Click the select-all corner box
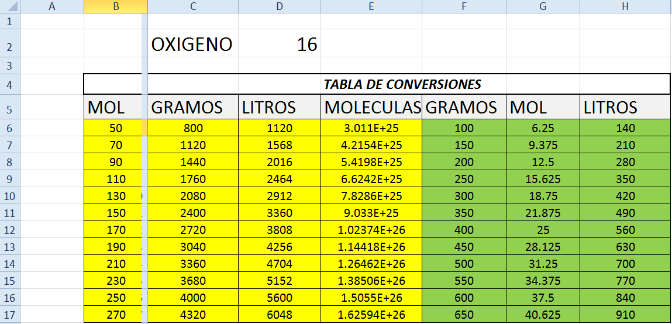This screenshot has width=672, height=324. pyautogui.click(x=10, y=6)
